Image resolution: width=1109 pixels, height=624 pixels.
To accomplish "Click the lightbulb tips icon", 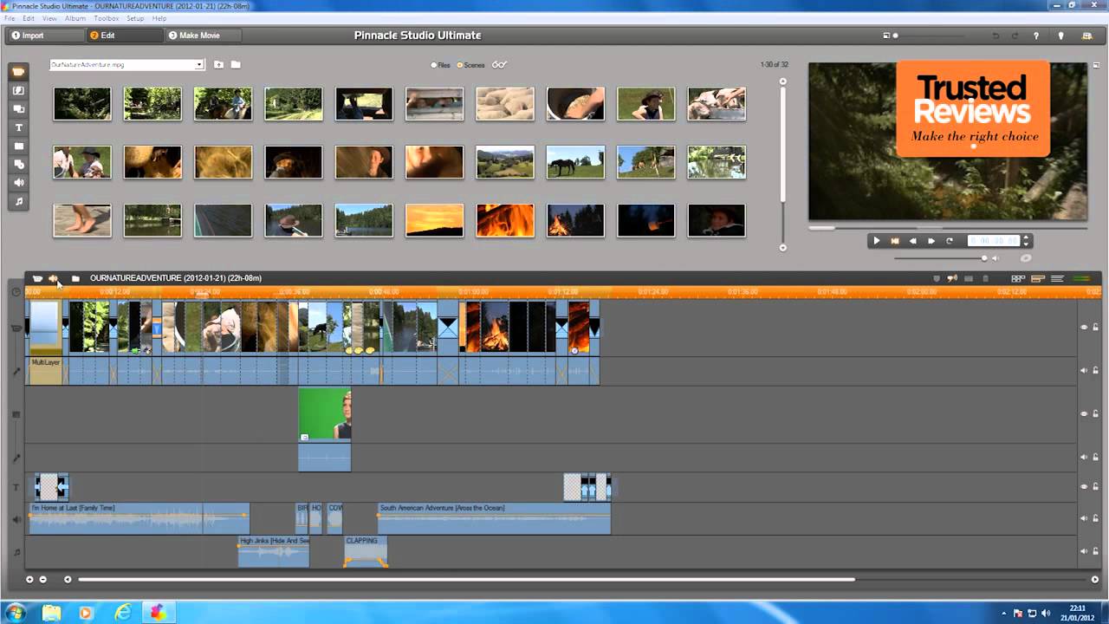I will 1060,36.
